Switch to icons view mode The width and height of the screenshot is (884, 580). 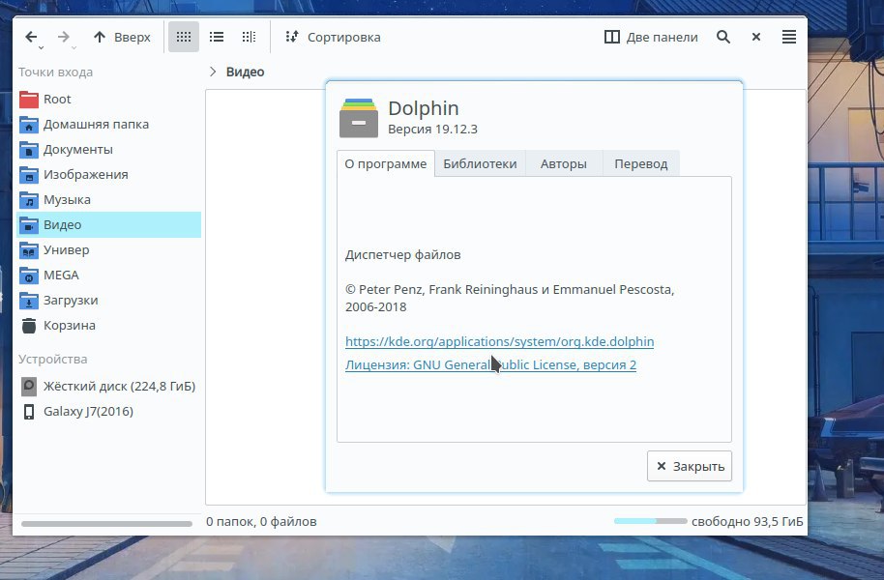coord(184,37)
